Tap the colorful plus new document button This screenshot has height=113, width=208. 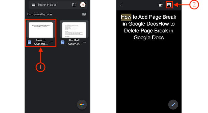coord(82,105)
